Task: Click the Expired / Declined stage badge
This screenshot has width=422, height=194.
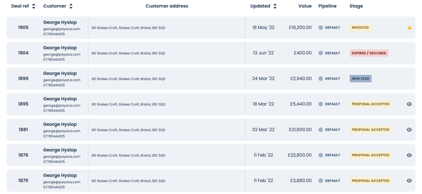Action: pos(369,53)
